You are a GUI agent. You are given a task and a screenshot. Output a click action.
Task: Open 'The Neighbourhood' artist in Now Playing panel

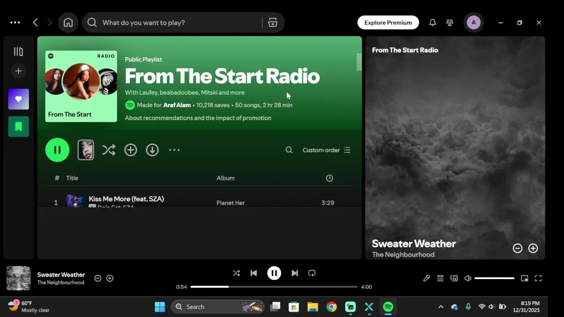click(403, 254)
